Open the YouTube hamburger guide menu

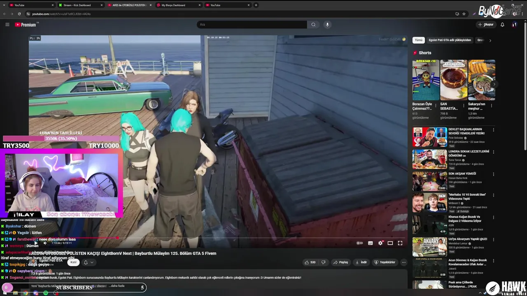point(7,25)
